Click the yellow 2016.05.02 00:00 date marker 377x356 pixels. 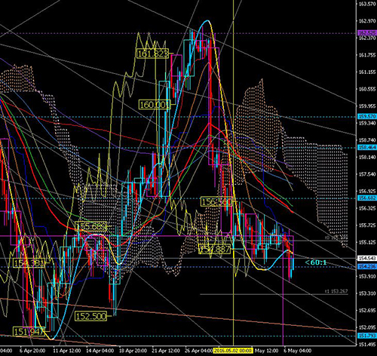click(233, 351)
